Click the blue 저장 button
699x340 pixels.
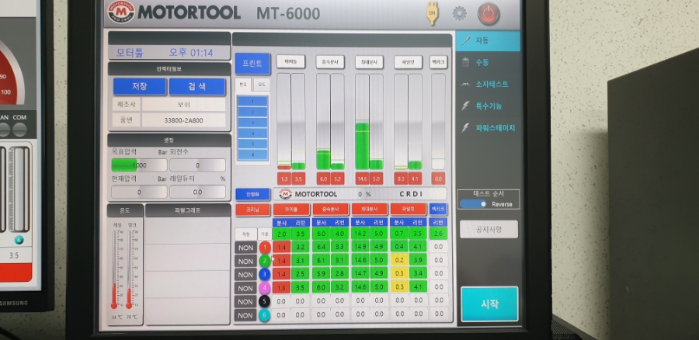click(x=140, y=86)
